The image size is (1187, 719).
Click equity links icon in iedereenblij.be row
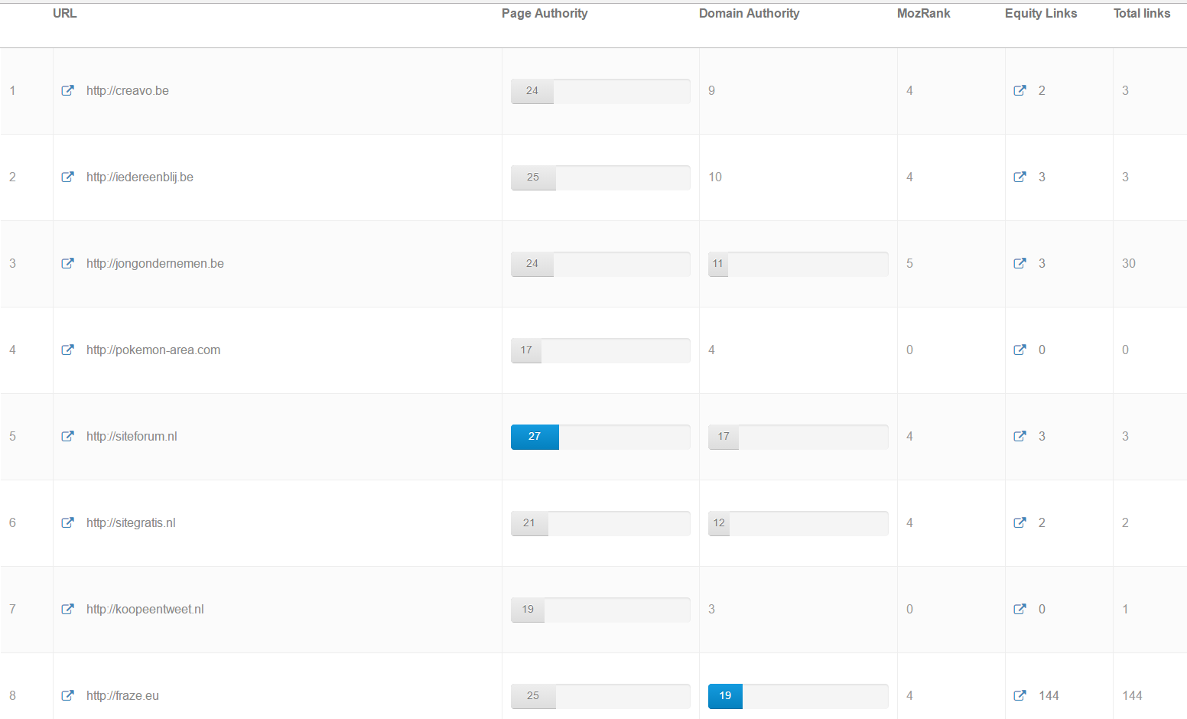tap(1020, 177)
